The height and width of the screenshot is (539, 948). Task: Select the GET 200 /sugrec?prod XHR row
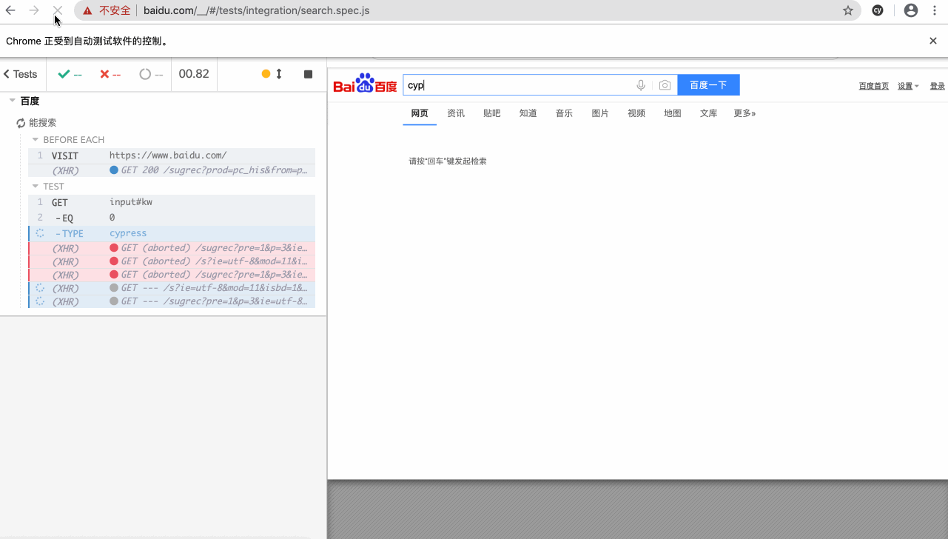coord(172,170)
